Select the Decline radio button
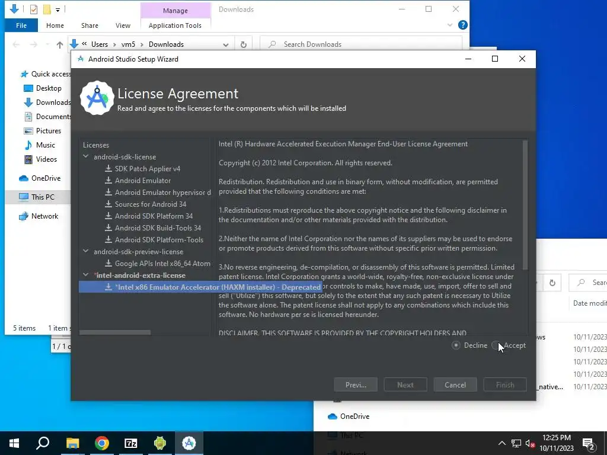 pos(456,345)
